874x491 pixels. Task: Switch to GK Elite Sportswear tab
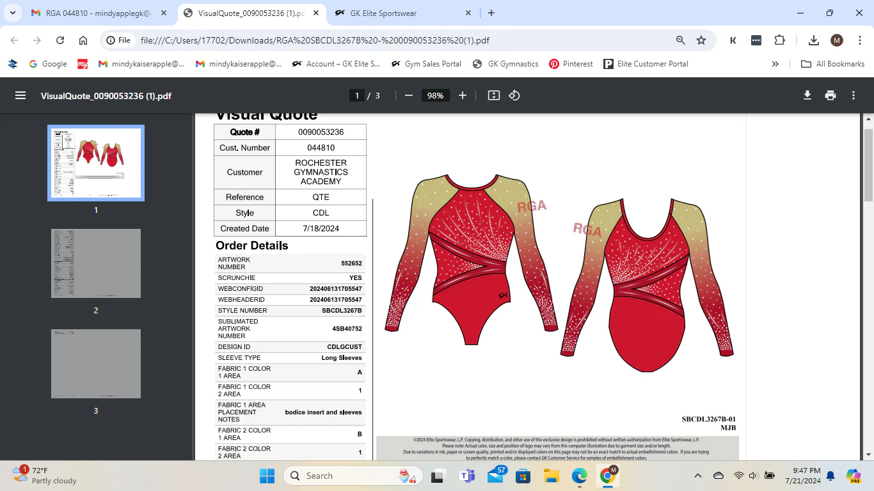(x=403, y=13)
